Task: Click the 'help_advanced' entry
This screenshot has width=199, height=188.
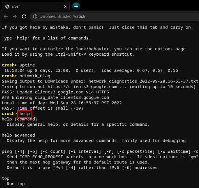Action: pyautogui.click(x=18, y=135)
